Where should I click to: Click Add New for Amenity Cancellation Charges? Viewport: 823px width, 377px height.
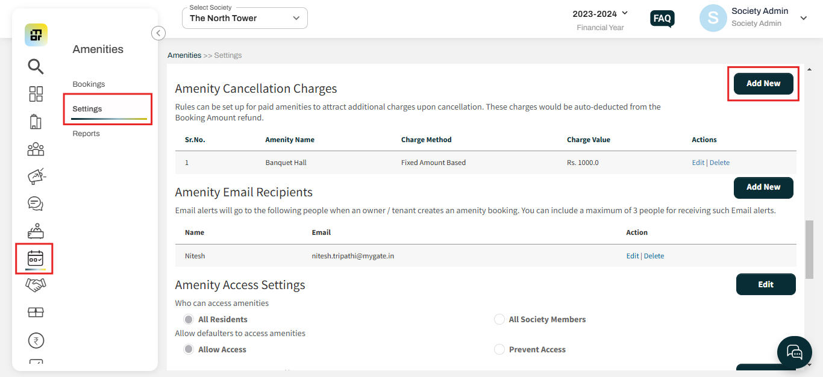(x=763, y=84)
